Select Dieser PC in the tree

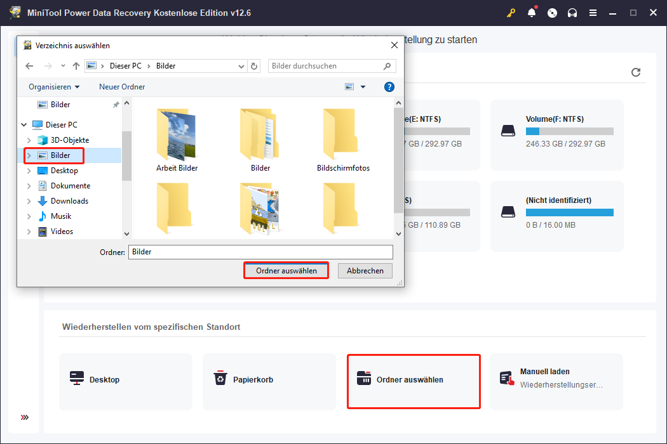61,125
